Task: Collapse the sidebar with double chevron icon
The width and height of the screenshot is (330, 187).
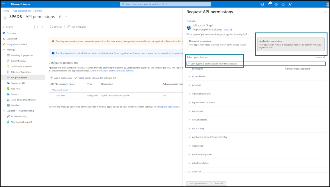Action: point(42,27)
